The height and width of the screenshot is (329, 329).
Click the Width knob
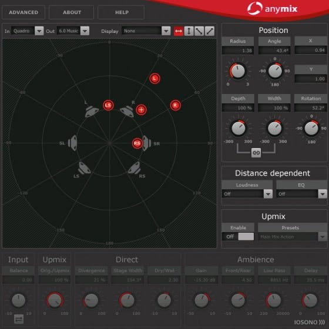pyautogui.click(x=274, y=128)
